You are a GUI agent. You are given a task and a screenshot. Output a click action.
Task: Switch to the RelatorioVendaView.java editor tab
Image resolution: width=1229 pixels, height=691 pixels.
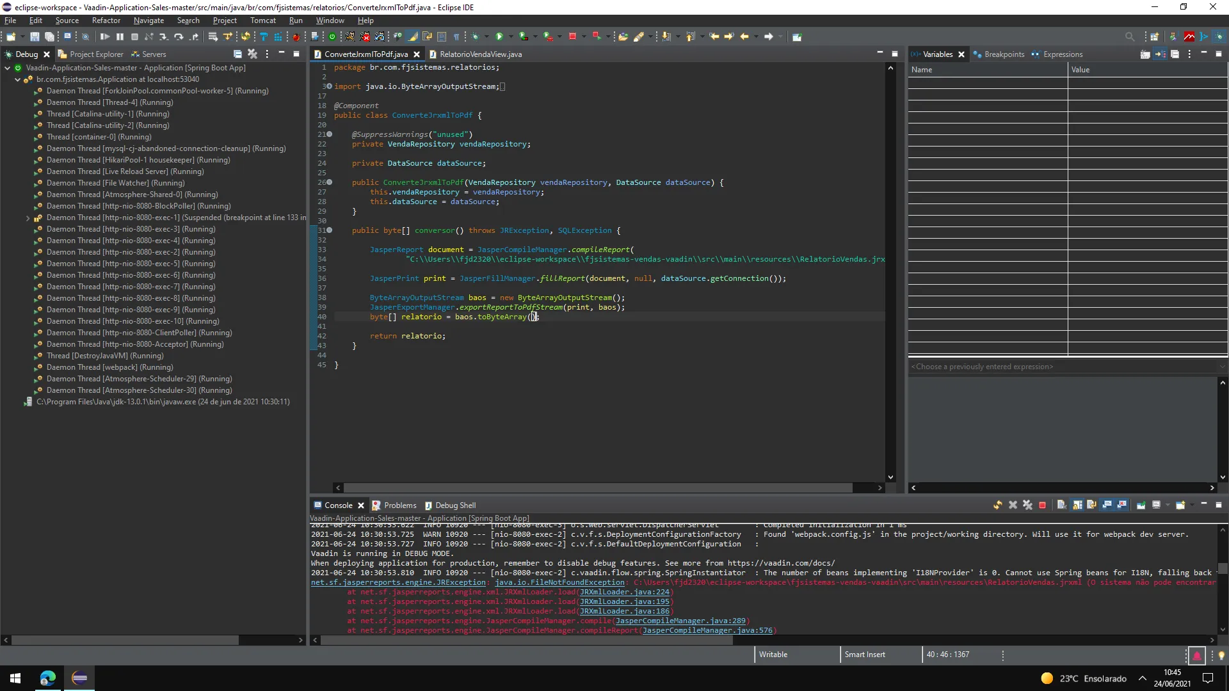coord(480,54)
